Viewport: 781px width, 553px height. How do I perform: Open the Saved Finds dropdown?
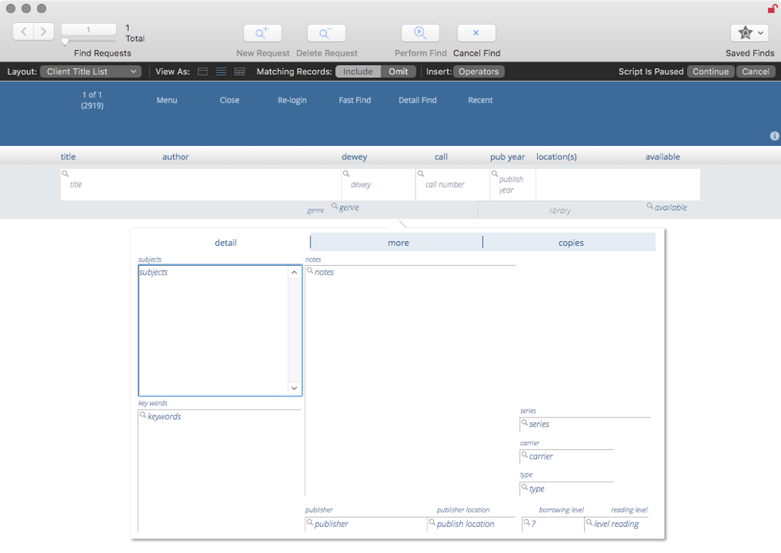[749, 33]
